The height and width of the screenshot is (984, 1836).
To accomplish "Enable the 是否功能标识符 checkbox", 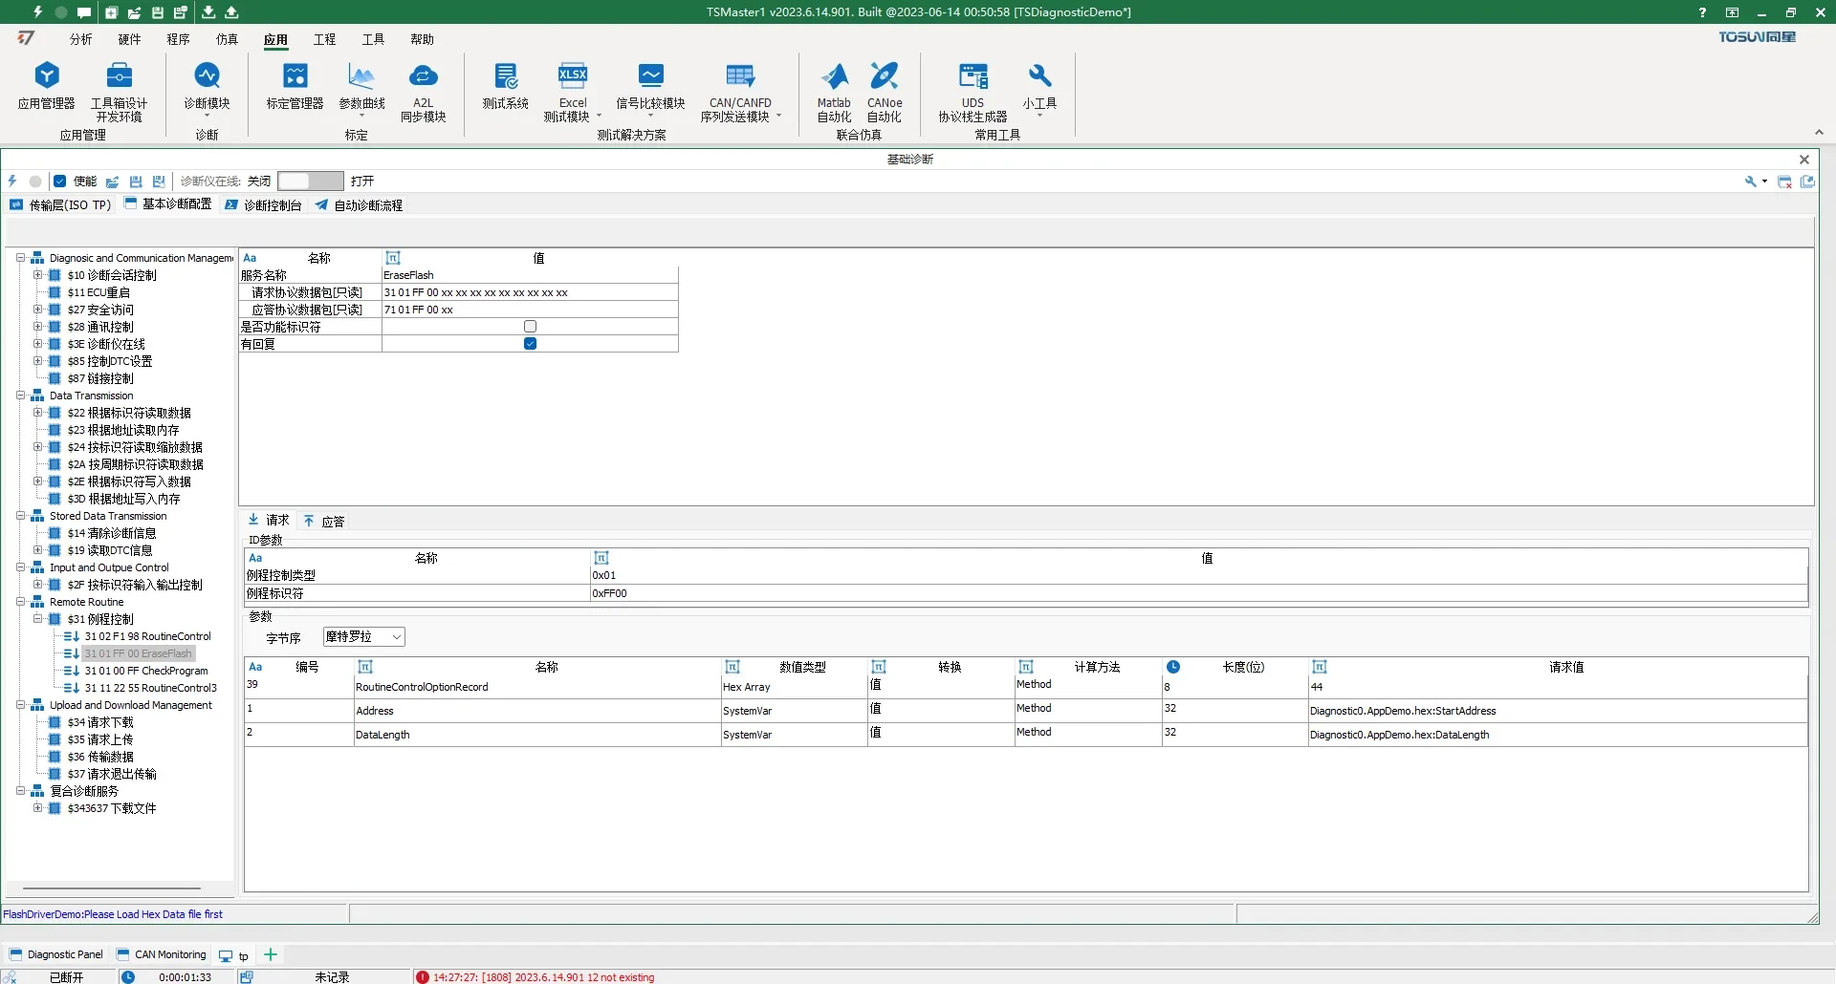I will [x=530, y=327].
